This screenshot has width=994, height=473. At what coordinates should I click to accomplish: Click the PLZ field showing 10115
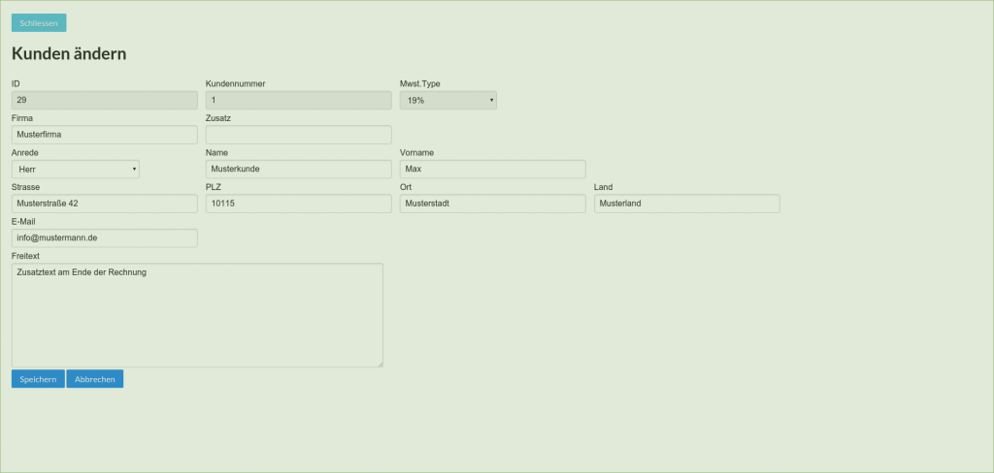point(298,204)
